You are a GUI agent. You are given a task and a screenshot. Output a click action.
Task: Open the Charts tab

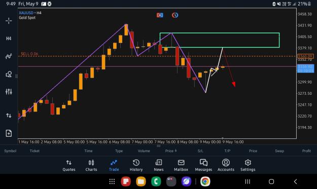(91, 166)
